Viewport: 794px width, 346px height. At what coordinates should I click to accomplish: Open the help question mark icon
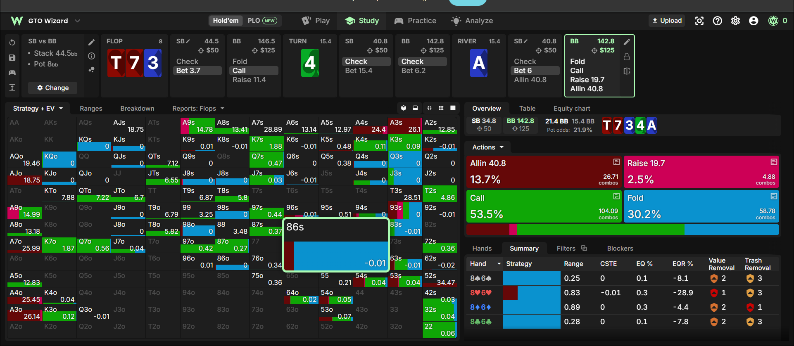click(717, 21)
